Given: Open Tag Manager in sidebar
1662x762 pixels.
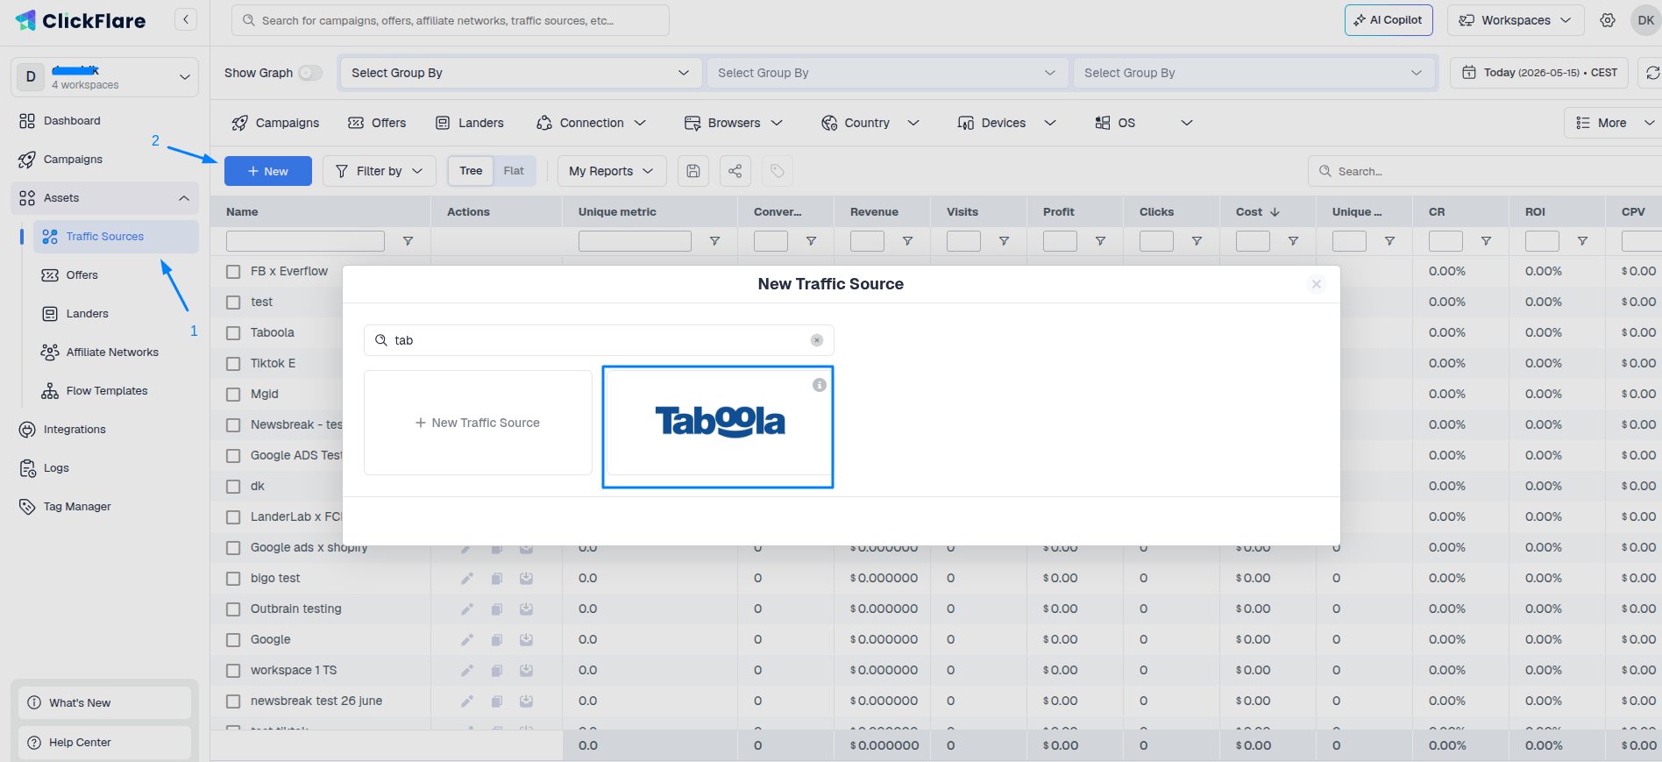Looking at the screenshot, I should [77, 507].
